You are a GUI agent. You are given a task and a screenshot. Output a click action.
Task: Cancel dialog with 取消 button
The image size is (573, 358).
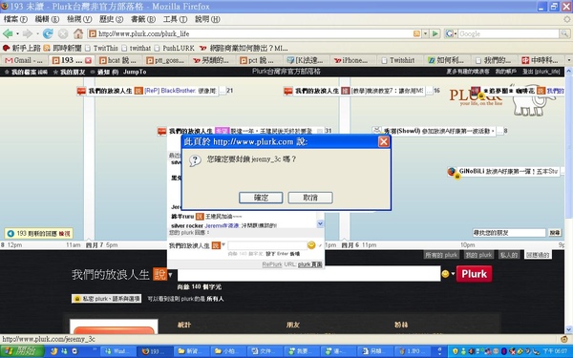[310, 198]
